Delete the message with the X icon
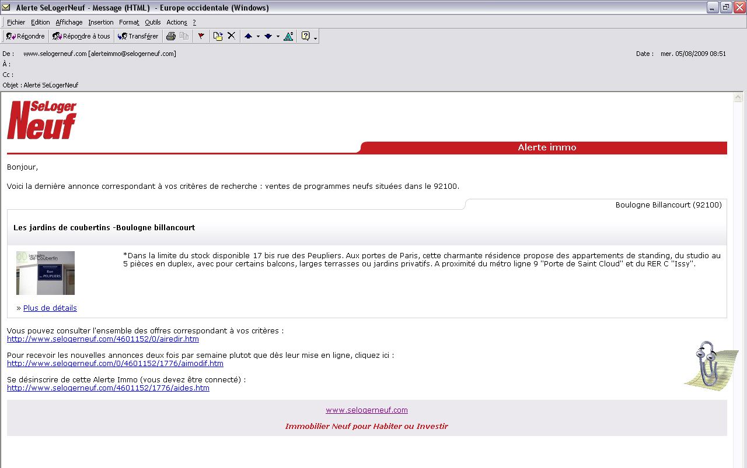 231,36
